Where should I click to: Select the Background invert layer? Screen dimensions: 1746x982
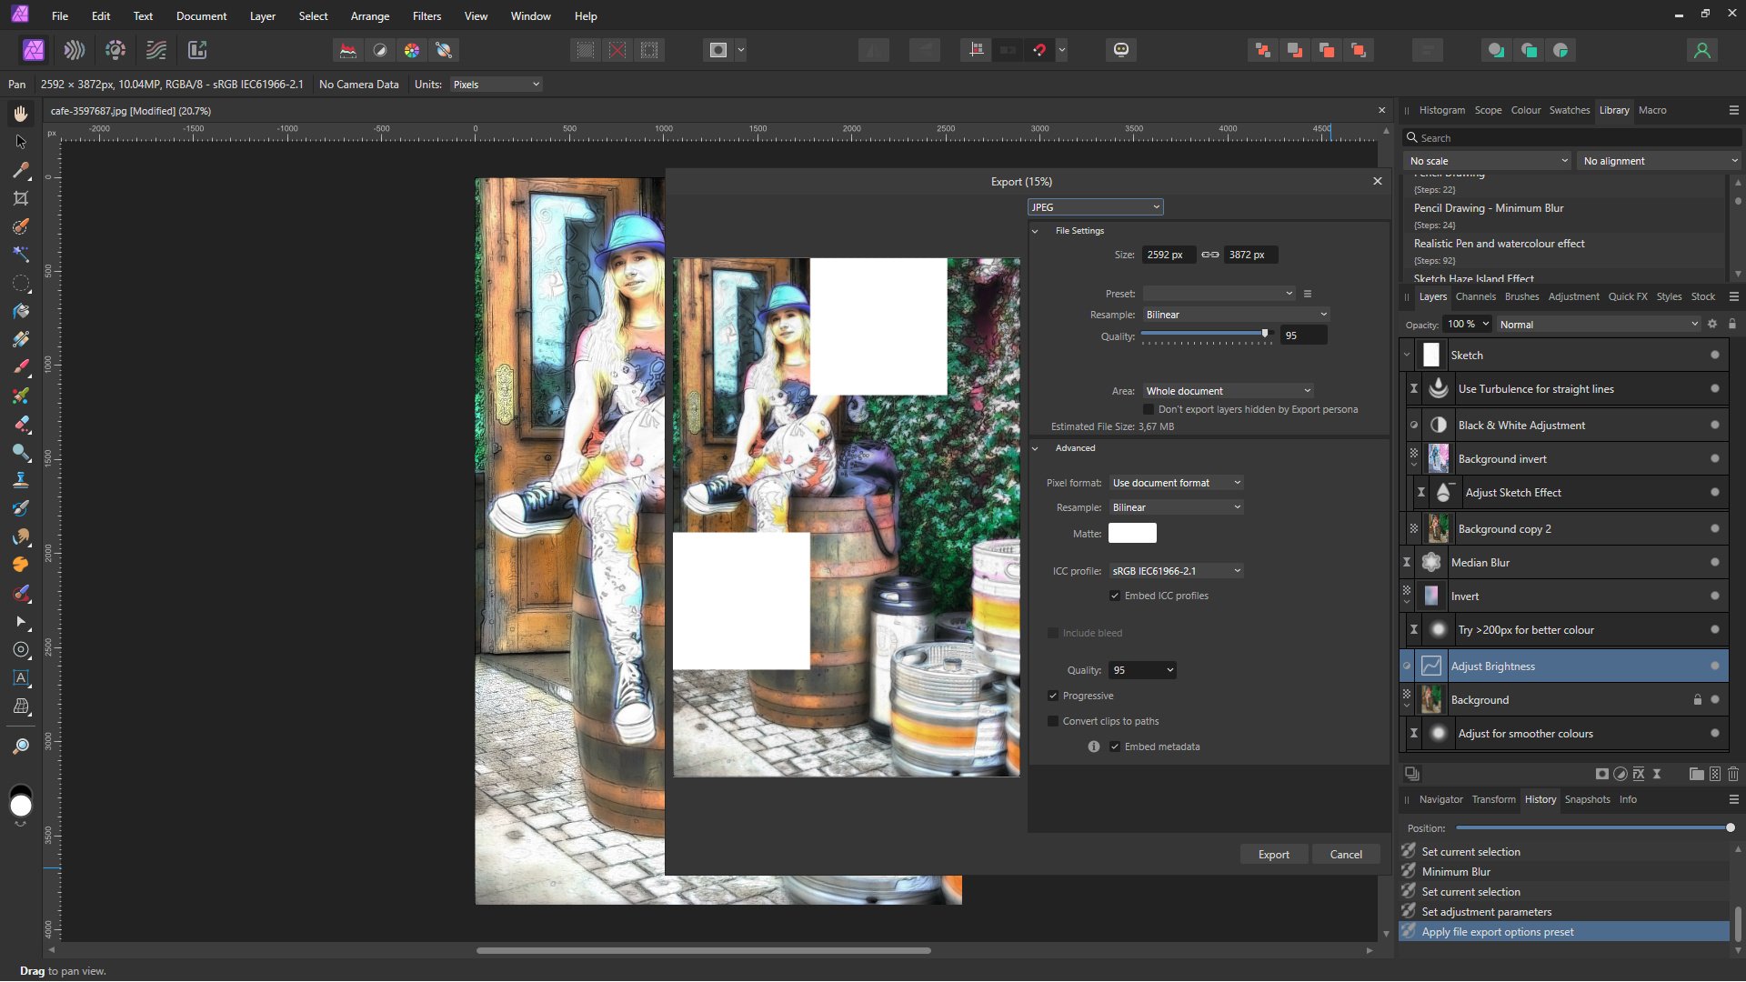[x=1564, y=459]
